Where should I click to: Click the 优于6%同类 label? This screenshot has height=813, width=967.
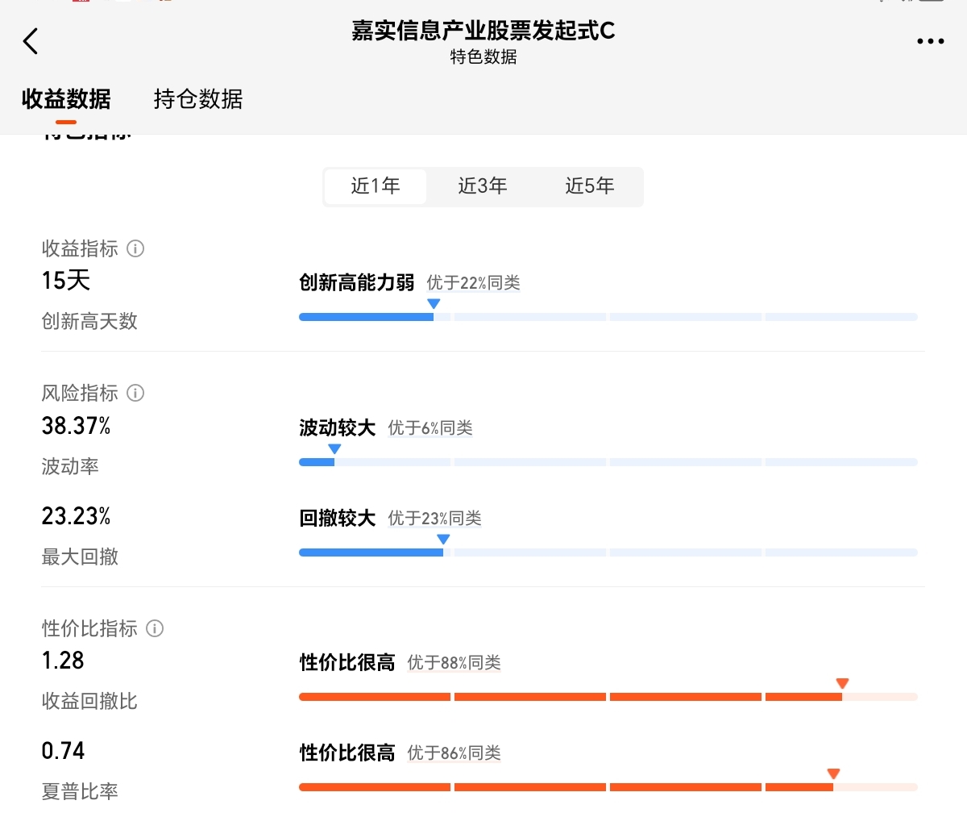[430, 428]
